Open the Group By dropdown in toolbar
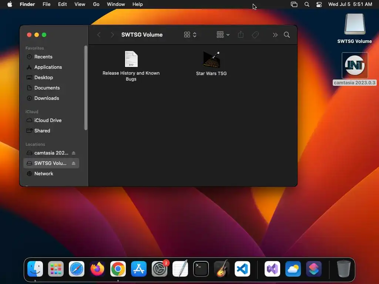Viewport: 379px width, 284px height. coord(223,35)
